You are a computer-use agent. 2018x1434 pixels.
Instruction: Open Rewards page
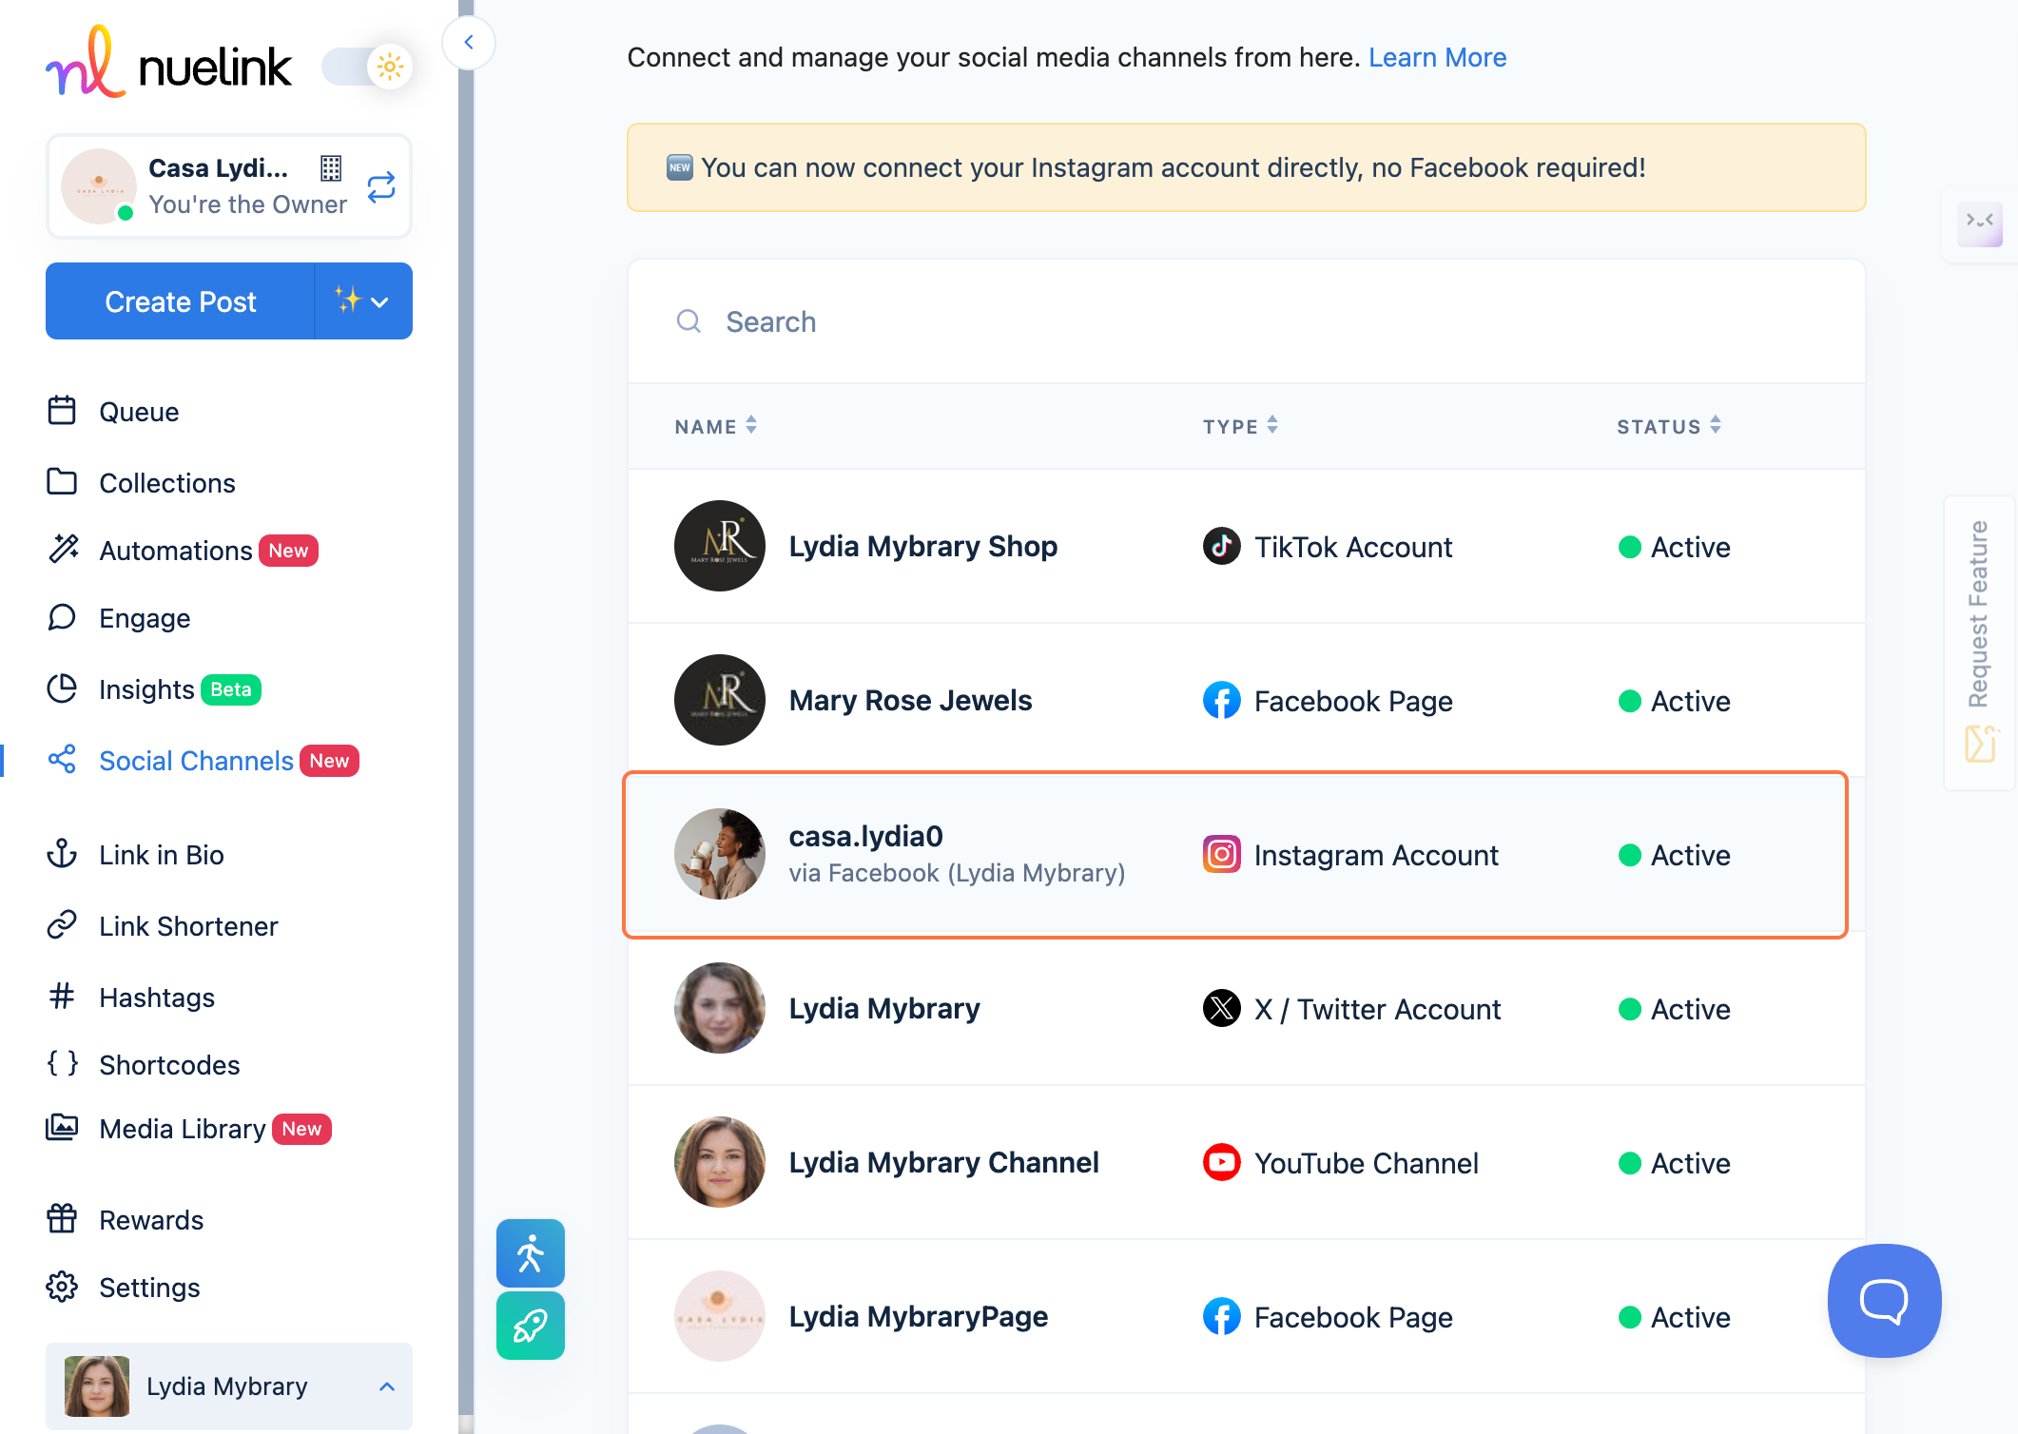pyautogui.click(x=151, y=1220)
